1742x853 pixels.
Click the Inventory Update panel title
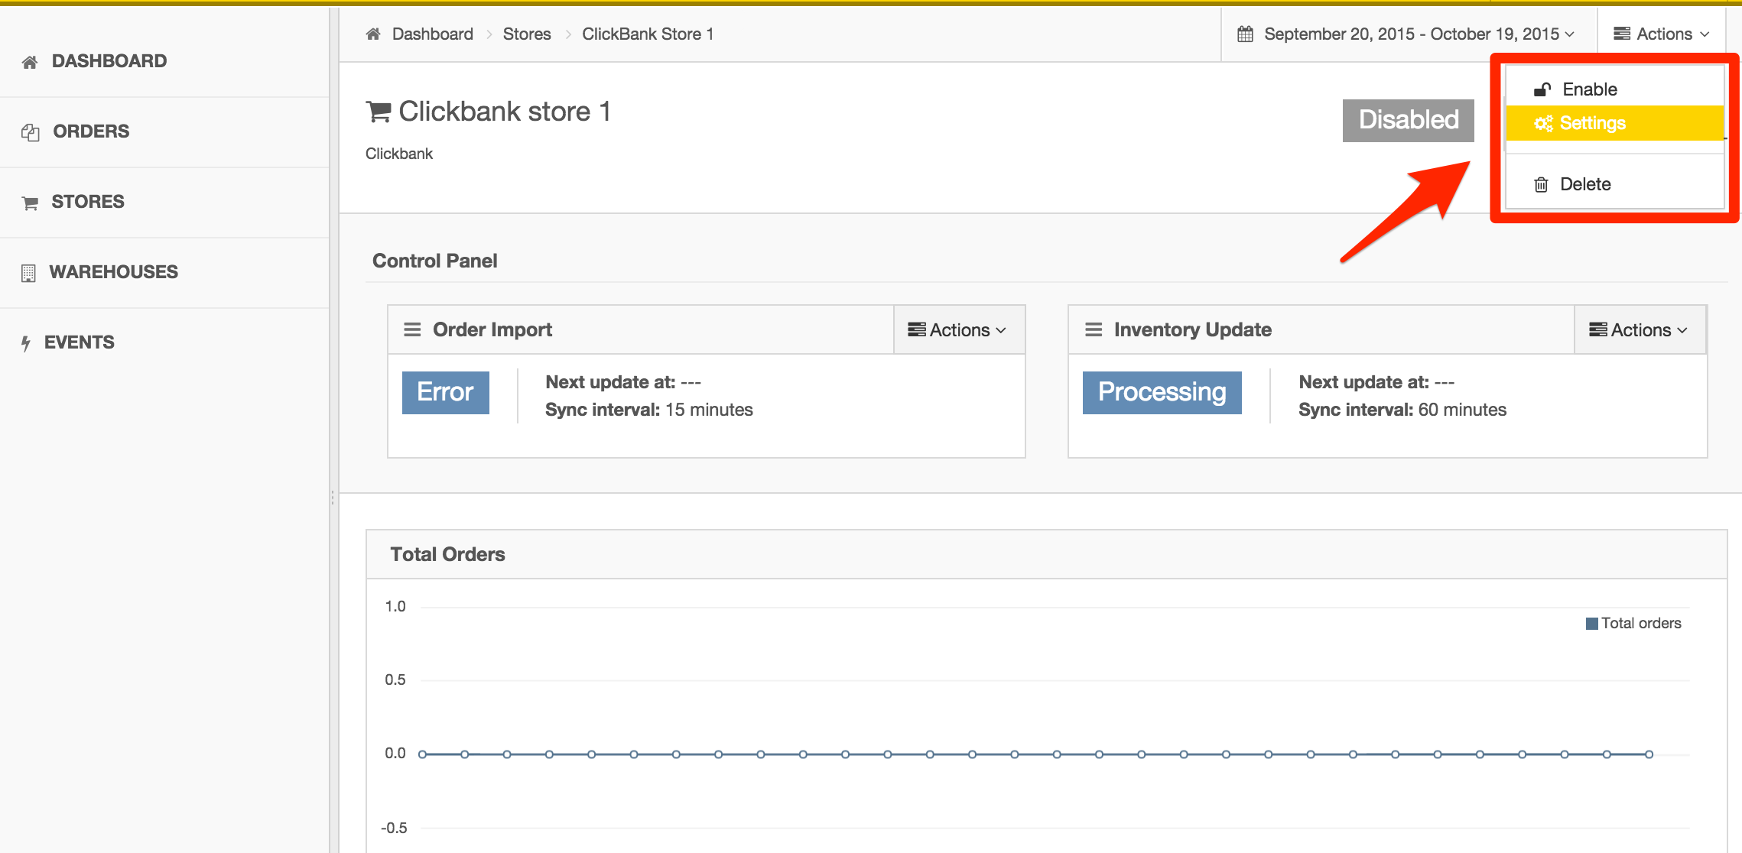1192,329
